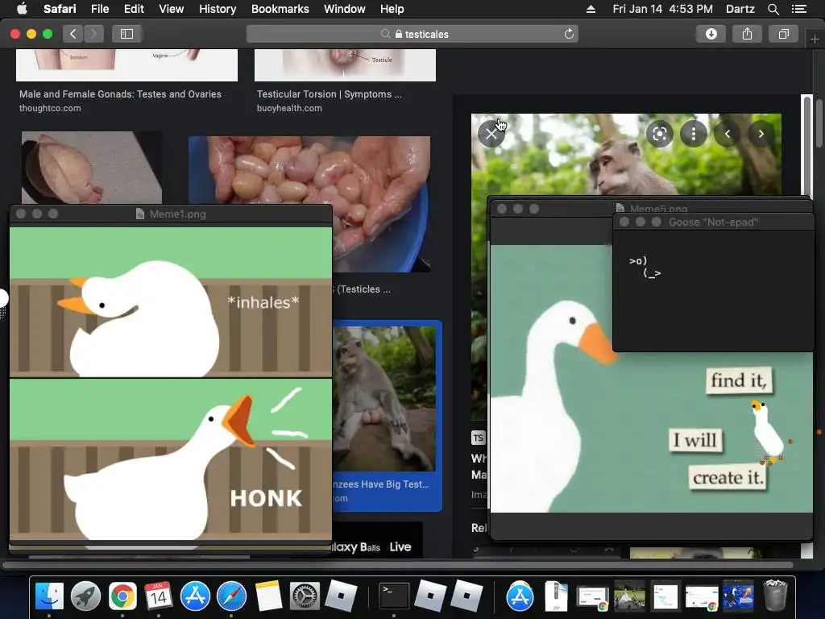
Task: Open the Help menu
Action: tap(392, 9)
